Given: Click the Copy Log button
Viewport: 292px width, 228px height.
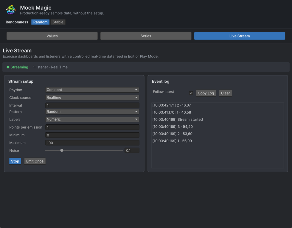Looking at the screenshot, I should pyautogui.click(x=206, y=93).
